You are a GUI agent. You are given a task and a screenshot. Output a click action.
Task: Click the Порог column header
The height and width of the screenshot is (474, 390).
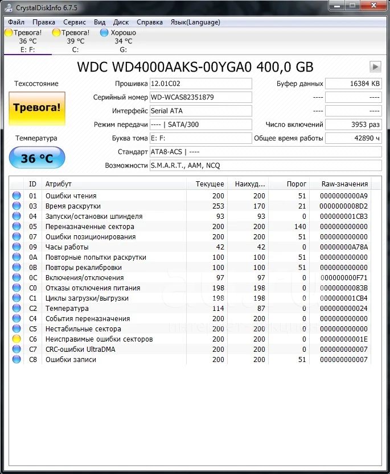[x=289, y=184]
